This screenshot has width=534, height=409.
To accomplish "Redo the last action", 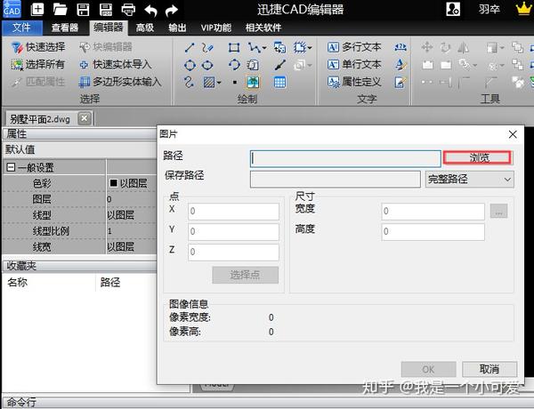I will point(172,10).
